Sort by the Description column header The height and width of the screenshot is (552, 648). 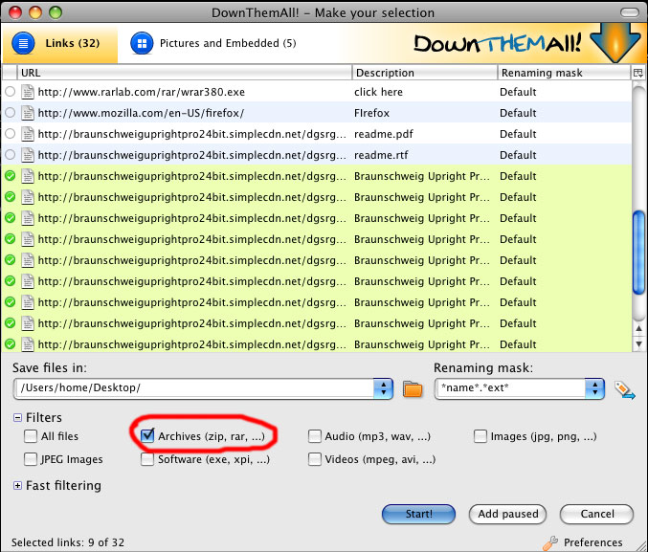pos(425,73)
